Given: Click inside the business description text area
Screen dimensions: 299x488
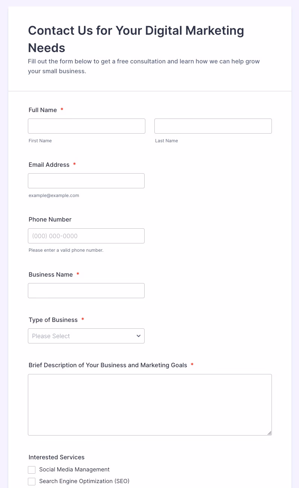Looking at the screenshot, I should tap(150, 405).
